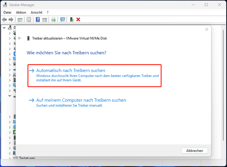Click the Device Manager vertical scrollbar
The width and height of the screenshot is (227, 167).
click(x=223, y=85)
